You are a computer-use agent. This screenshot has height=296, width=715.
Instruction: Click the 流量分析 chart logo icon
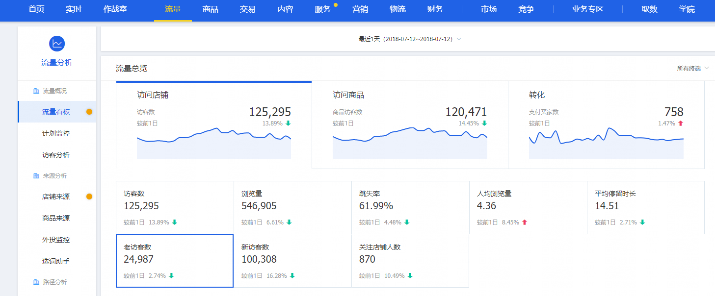pyautogui.click(x=57, y=44)
